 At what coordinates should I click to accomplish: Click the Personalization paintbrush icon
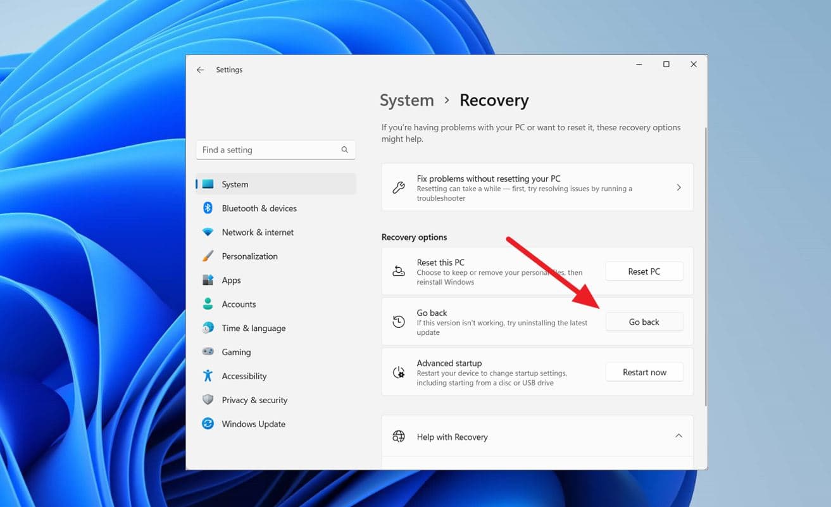208,256
